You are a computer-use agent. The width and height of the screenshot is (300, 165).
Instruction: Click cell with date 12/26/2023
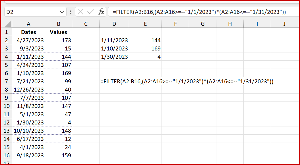pyautogui.click(x=28, y=90)
